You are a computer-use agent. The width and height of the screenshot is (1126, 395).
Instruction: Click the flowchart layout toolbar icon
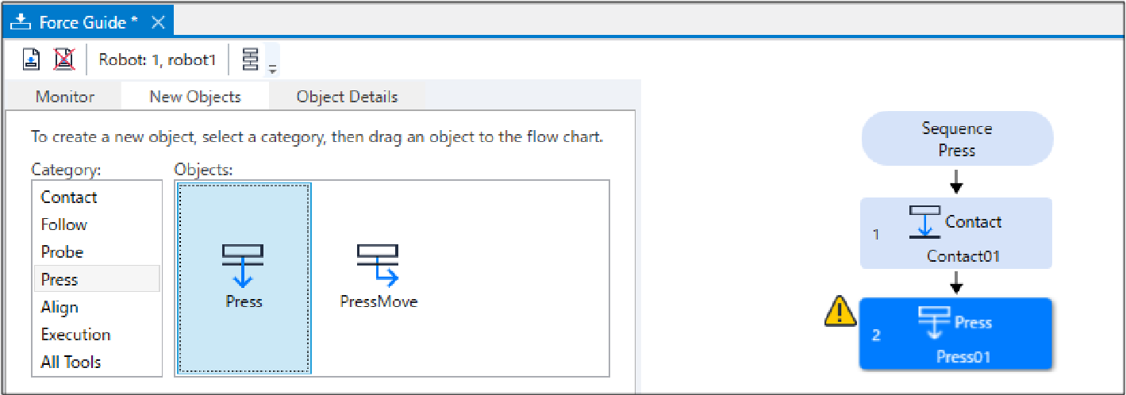point(250,59)
